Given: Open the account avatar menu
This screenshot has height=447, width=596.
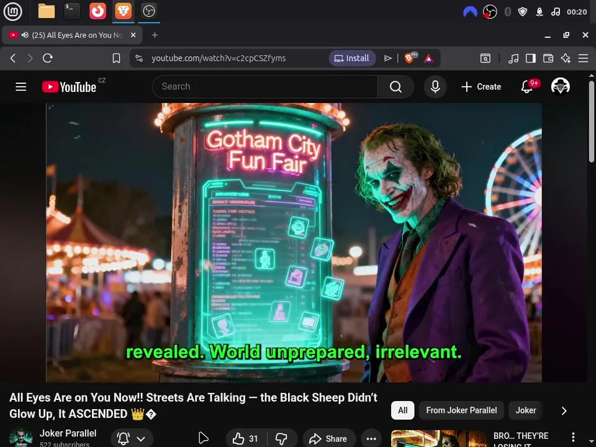Looking at the screenshot, I should click(x=560, y=87).
